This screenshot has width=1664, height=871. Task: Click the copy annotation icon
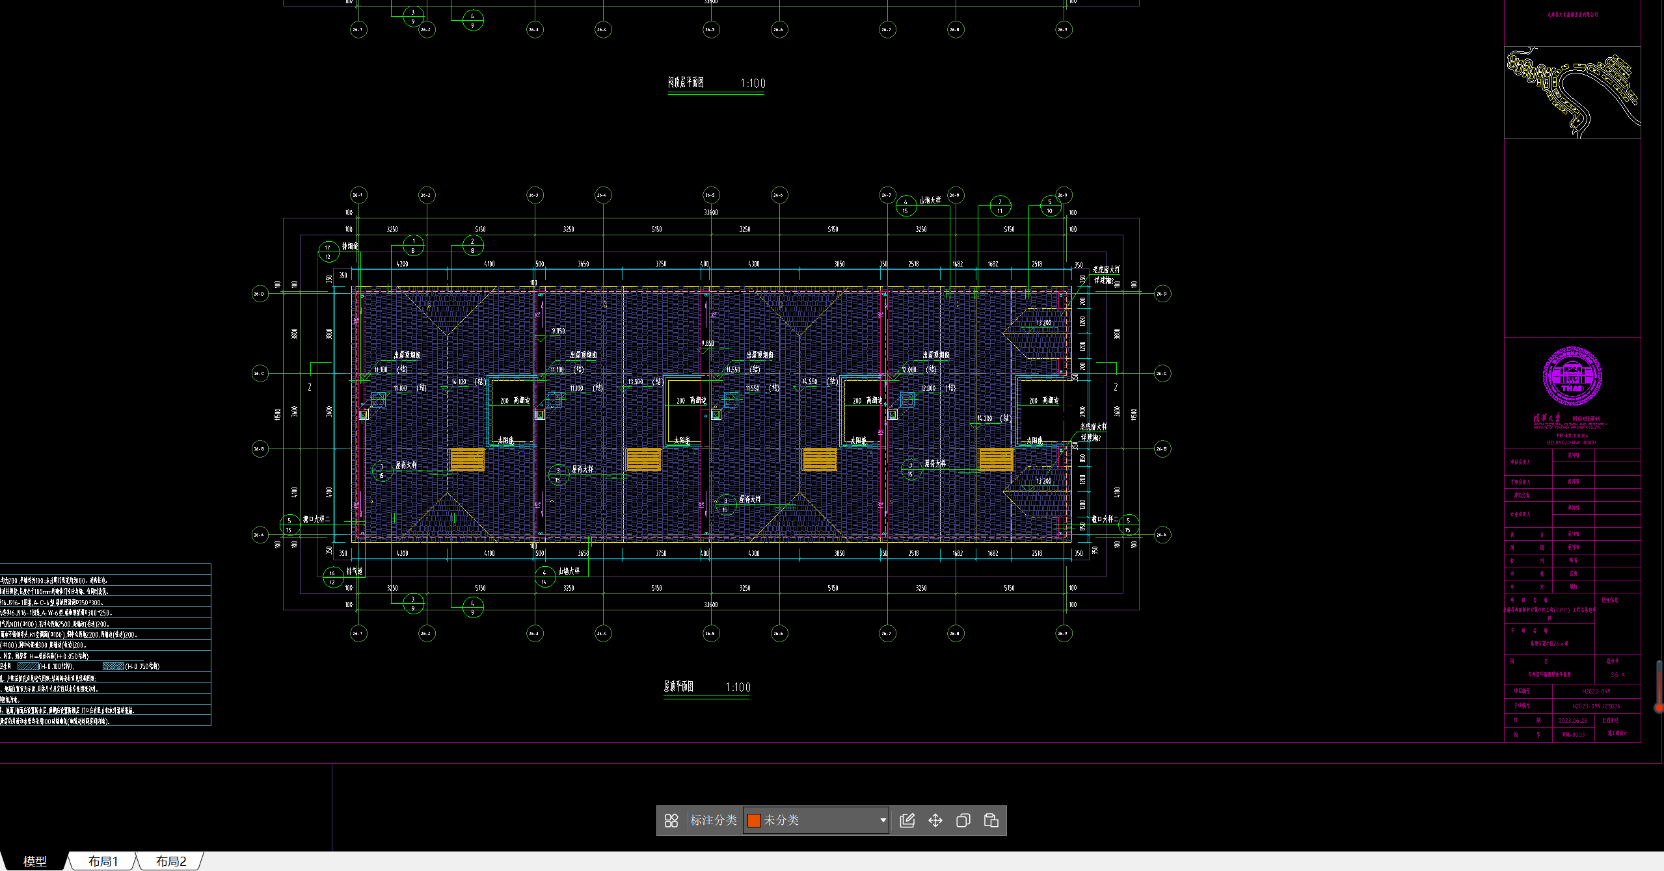[x=963, y=820]
